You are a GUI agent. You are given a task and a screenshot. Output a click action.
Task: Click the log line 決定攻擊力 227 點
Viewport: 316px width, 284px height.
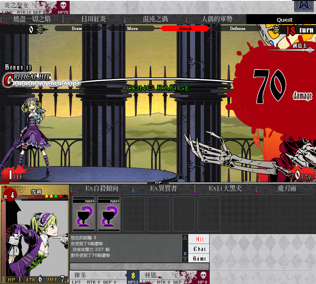point(91,249)
